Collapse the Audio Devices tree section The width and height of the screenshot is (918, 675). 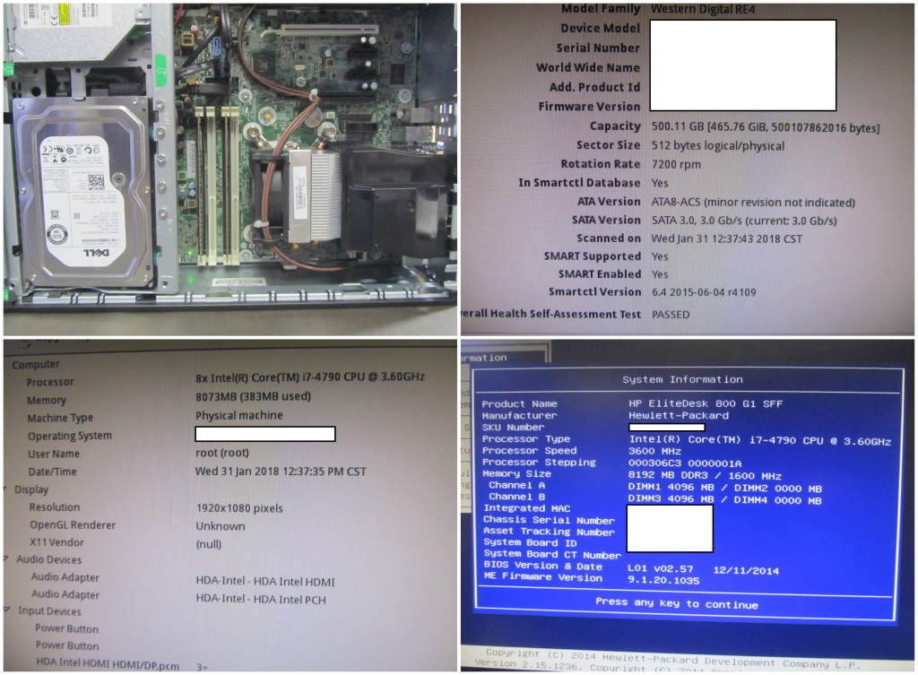[5, 559]
